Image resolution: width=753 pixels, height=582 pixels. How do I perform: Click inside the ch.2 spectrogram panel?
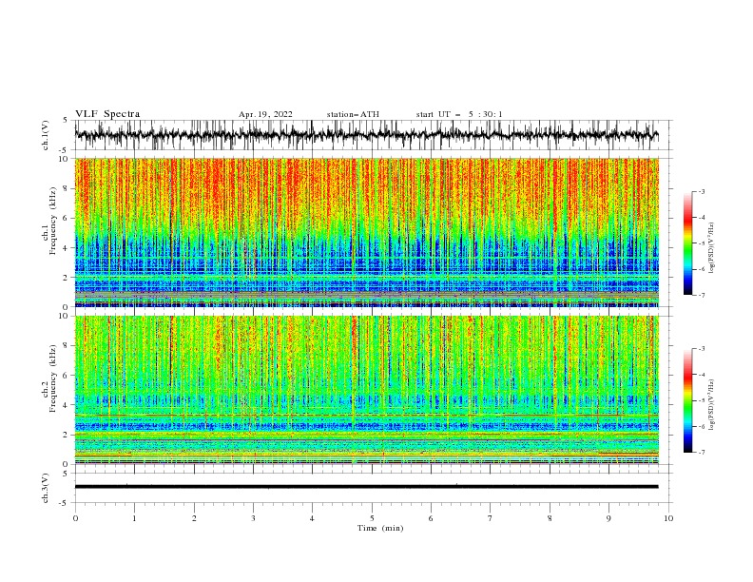[x=366, y=390]
